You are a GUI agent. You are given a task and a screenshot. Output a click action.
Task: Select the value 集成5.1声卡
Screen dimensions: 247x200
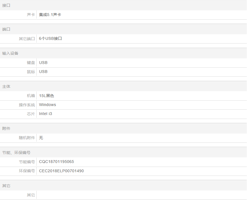pyautogui.click(x=50, y=15)
